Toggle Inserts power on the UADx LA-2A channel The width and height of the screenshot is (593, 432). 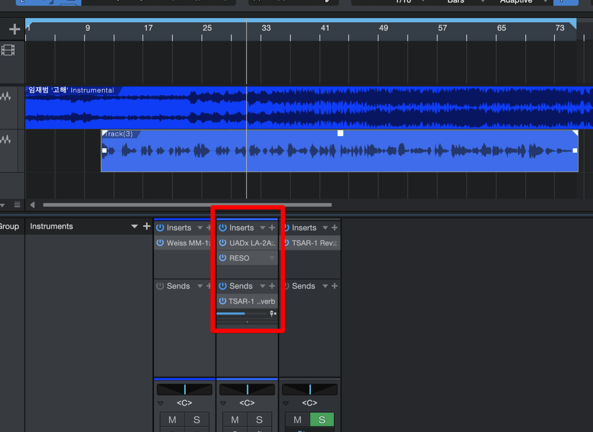(223, 228)
